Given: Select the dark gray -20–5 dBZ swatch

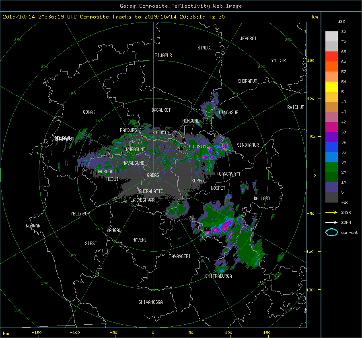Looking at the screenshot, I should click(x=331, y=197).
